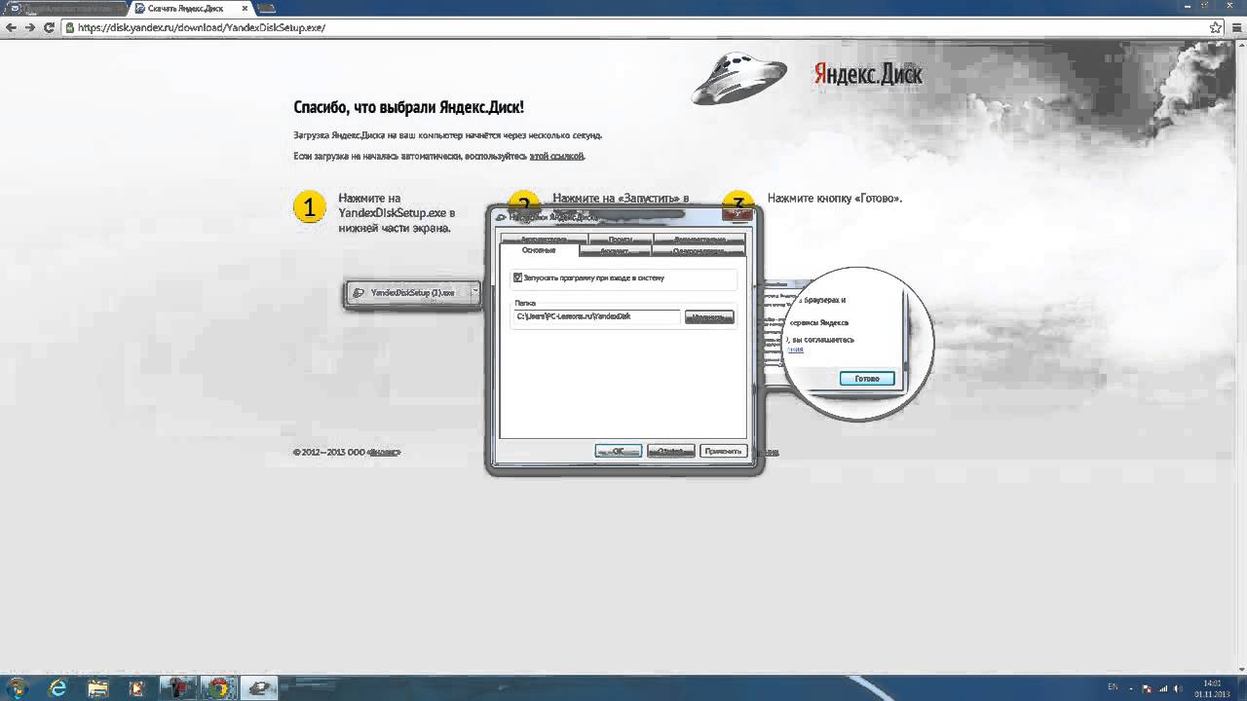The height and width of the screenshot is (701, 1247).
Task: Open the 'Прокси' settings tab
Action: [x=620, y=239]
